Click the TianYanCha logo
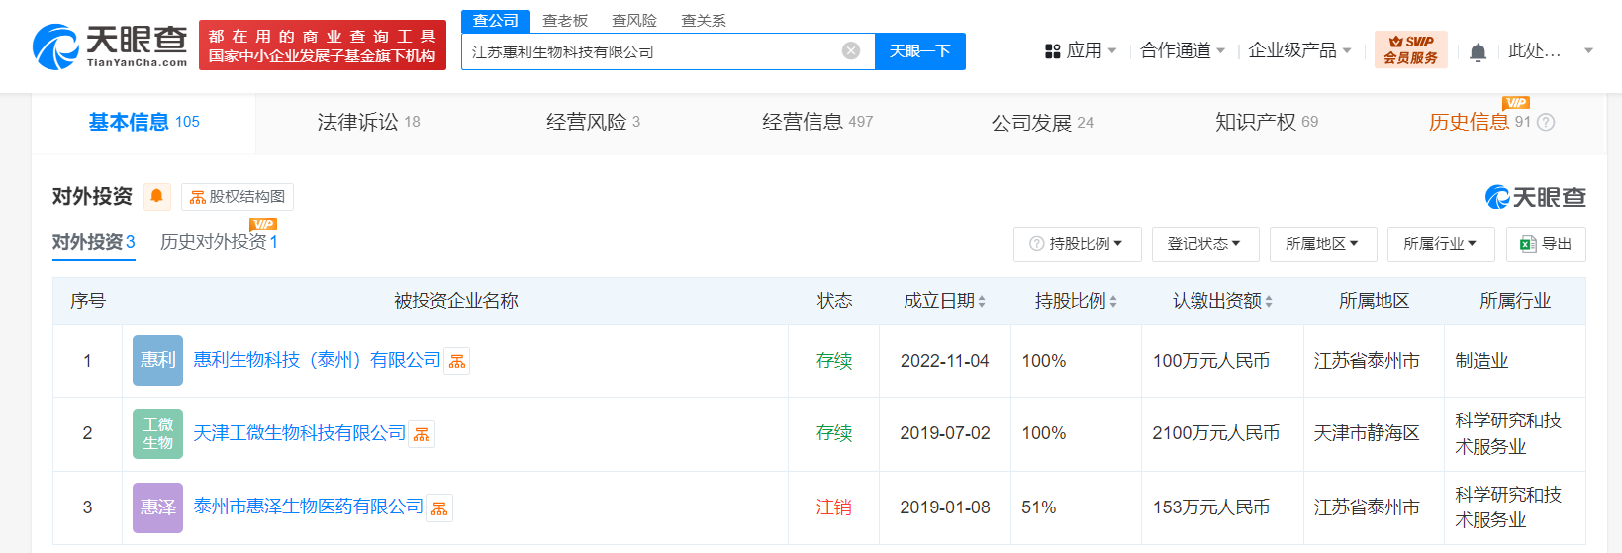The height and width of the screenshot is (553, 1622). (x=110, y=46)
